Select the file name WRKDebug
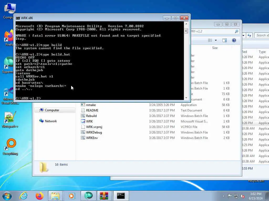269x201 pixels. 94,132
